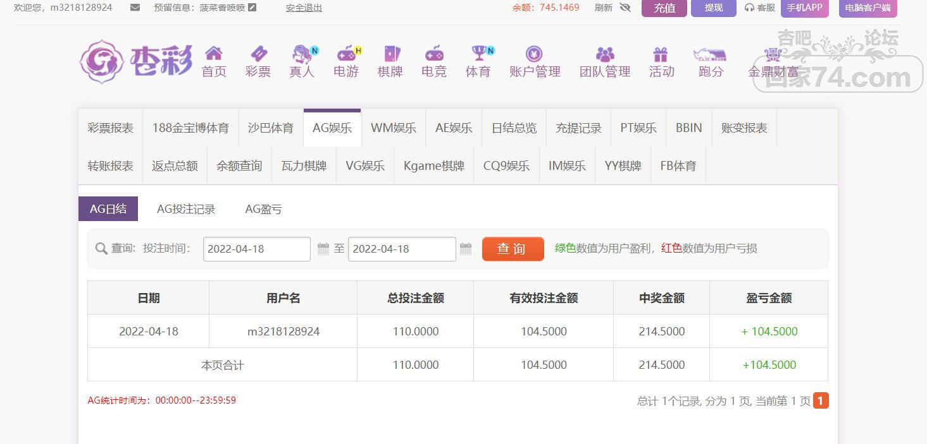This screenshot has height=444, width=927.
Task: Click the start date input field
Action: [x=257, y=249]
